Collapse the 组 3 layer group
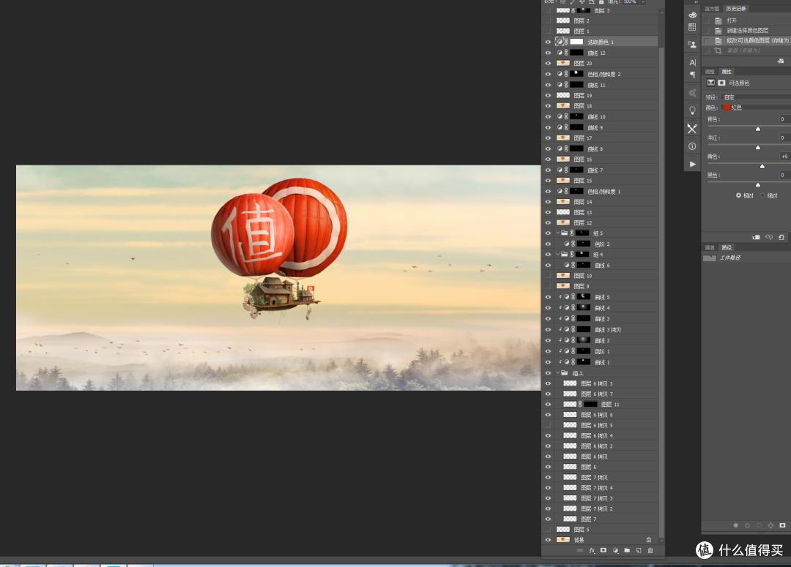This screenshot has width=791, height=567. 558,373
